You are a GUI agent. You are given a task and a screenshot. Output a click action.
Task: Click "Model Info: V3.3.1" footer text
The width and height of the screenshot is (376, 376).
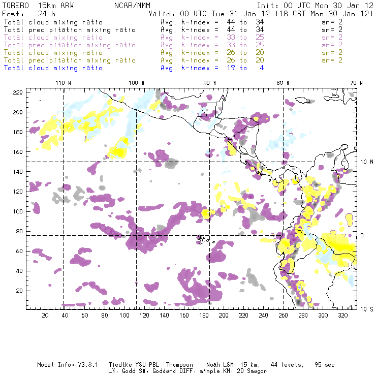tap(68, 365)
